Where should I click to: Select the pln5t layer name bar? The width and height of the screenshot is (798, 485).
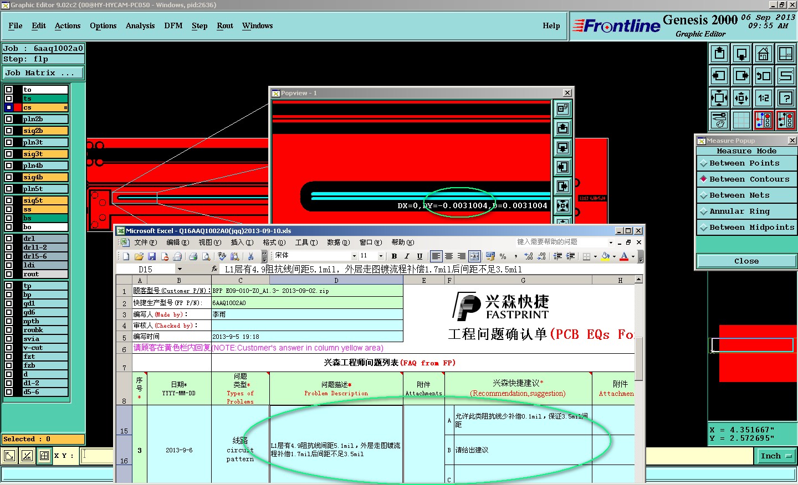coord(45,189)
